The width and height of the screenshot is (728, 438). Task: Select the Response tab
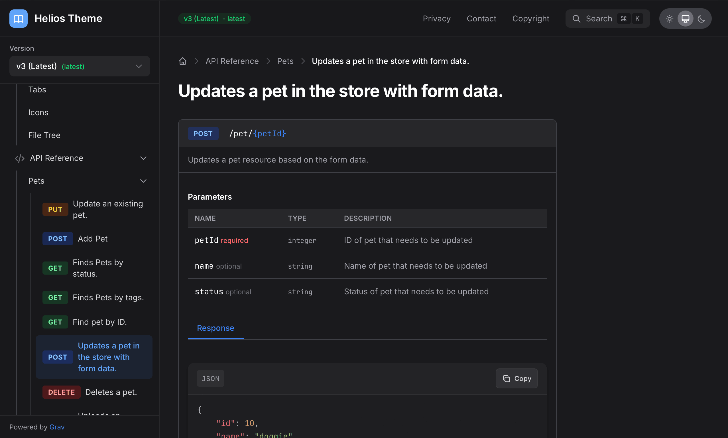coord(215,328)
